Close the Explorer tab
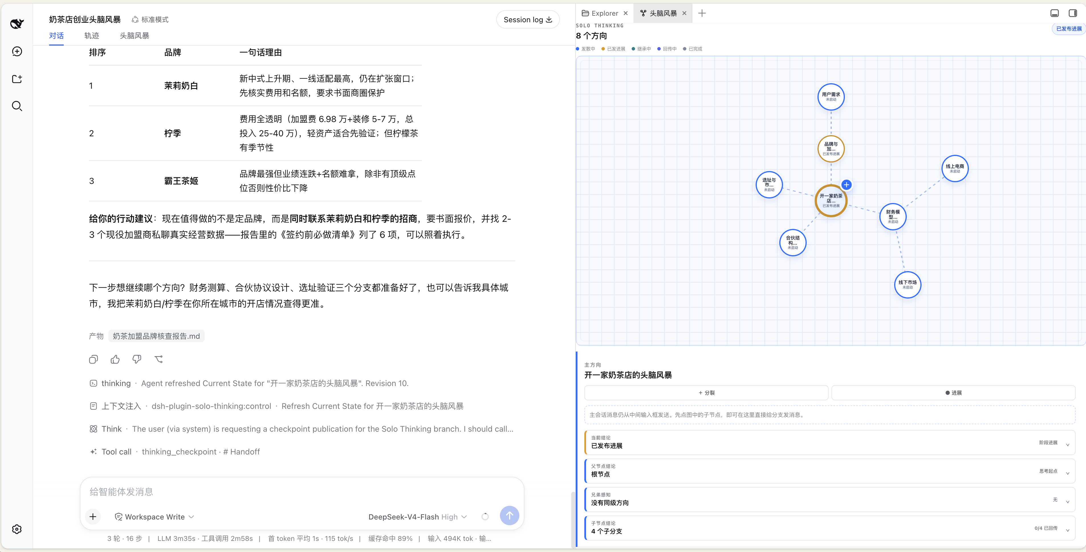The image size is (1086, 552). 626,13
